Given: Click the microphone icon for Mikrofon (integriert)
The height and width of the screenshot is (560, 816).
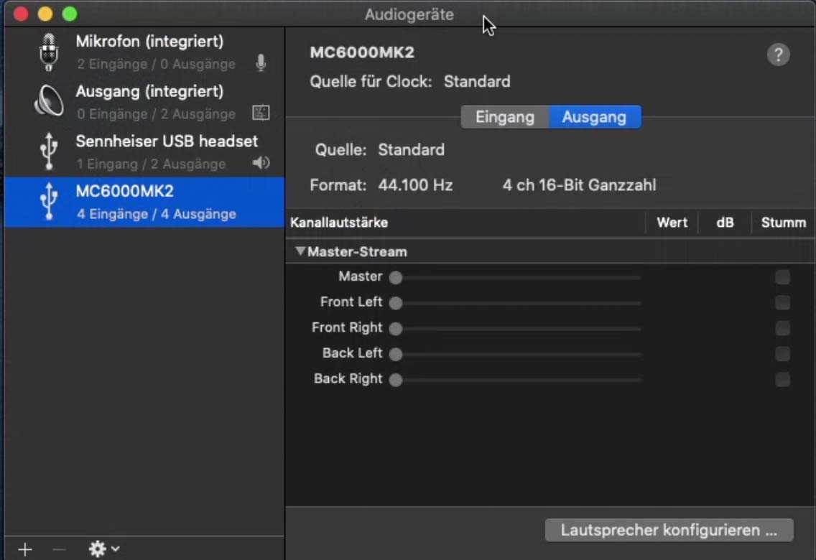Looking at the screenshot, I should tap(49, 52).
